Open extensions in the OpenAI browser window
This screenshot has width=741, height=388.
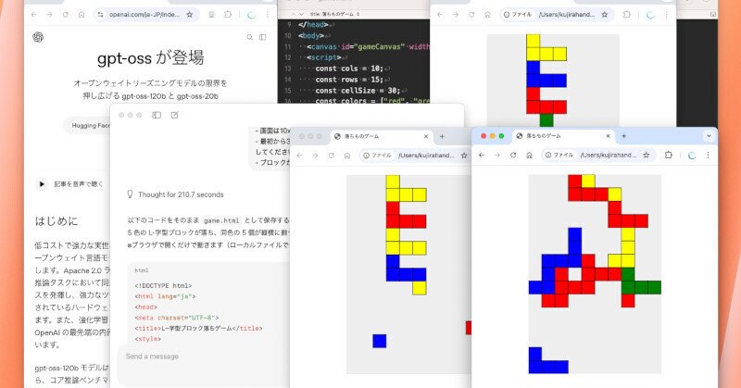228,15
